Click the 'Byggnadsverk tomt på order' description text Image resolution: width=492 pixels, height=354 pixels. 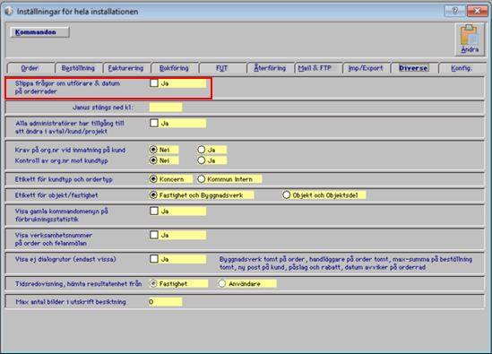pos(346,263)
